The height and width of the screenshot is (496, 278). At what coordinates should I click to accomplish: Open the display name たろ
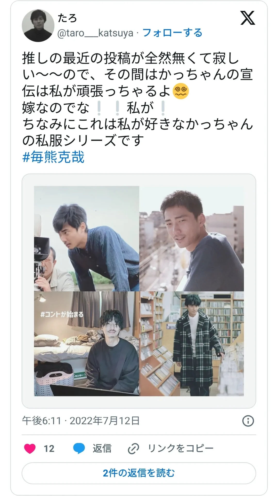click(x=67, y=18)
